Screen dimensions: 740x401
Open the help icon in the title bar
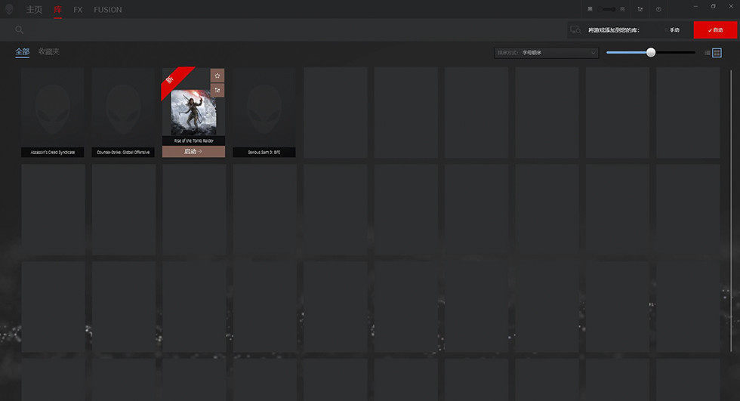pyautogui.click(x=658, y=9)
